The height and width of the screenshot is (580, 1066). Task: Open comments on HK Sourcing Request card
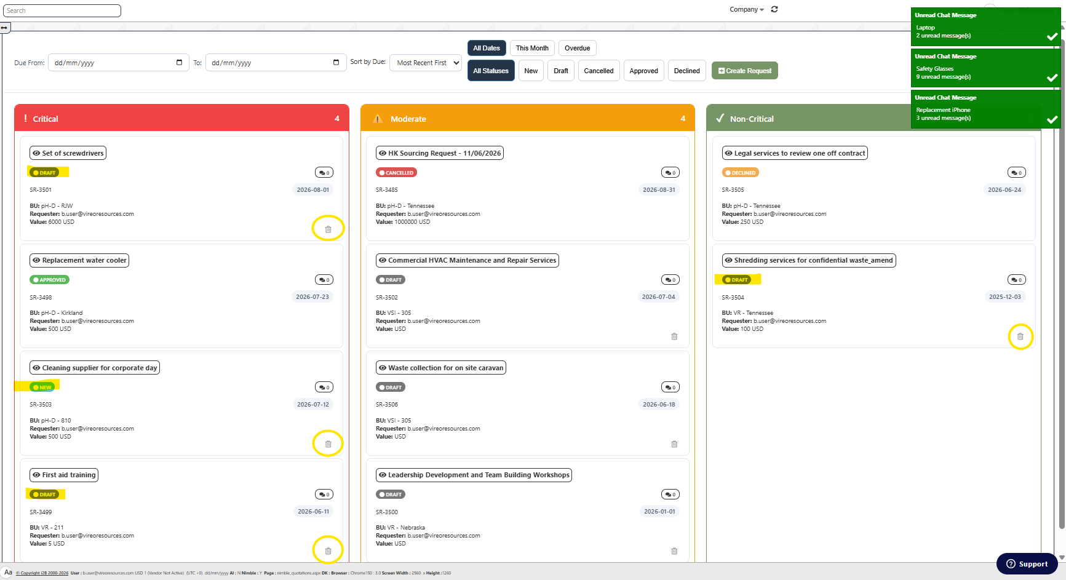[670, 173]
